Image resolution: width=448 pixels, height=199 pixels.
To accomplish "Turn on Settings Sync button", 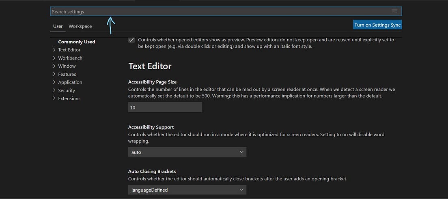I will click(377, 25).
